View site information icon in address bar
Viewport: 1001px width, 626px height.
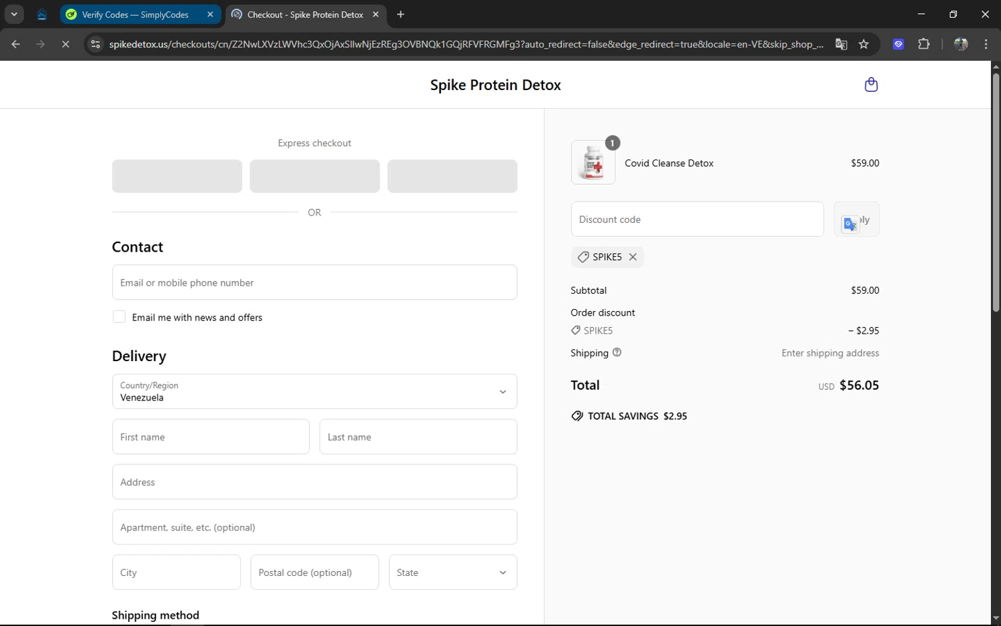(x=95, y=44)
